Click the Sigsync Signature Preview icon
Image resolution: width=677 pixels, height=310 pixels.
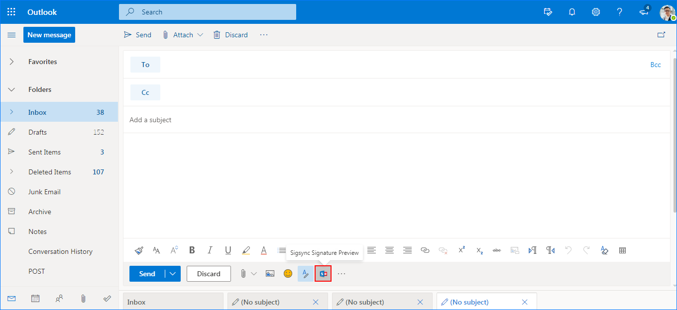pos(323,274)
